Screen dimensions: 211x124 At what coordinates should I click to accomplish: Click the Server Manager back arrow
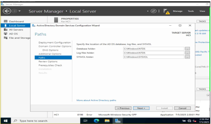pyautogui.click(x=7, y=11)
